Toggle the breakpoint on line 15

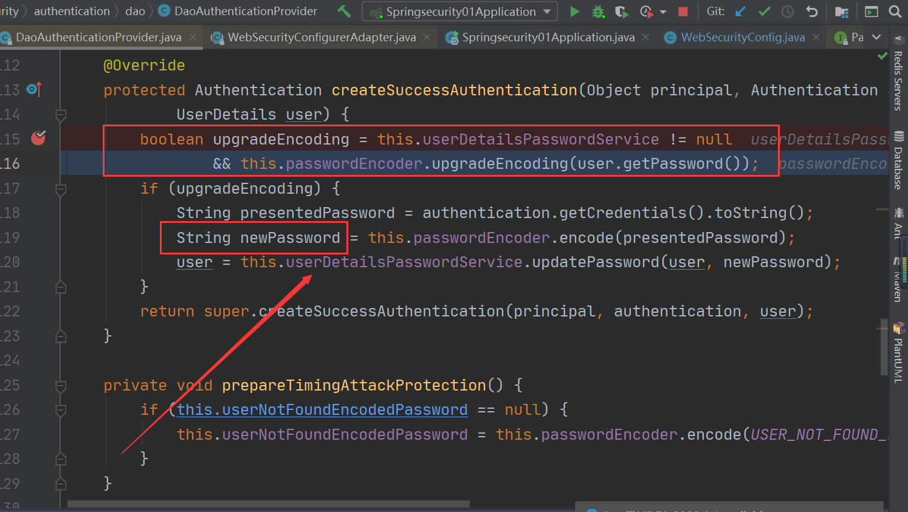[38, 138]
